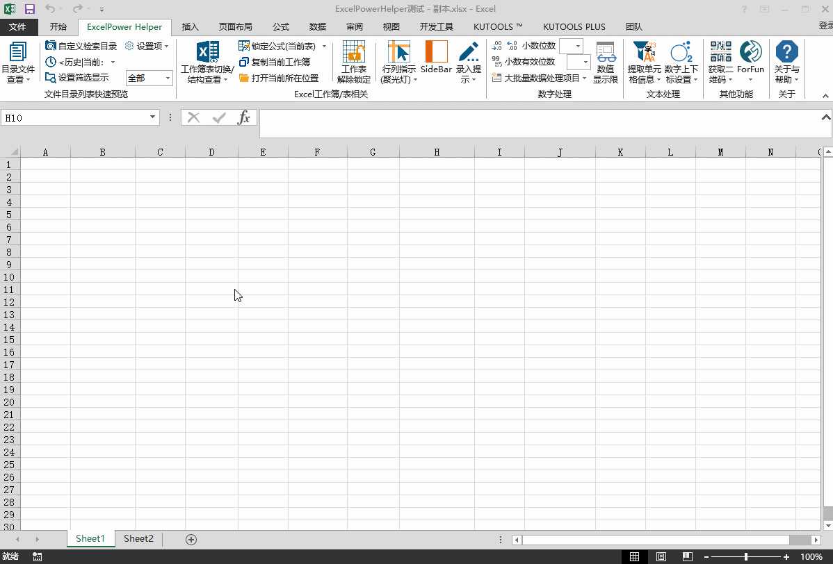Open 提取单元格信息 extract cell info

(644, 63)
